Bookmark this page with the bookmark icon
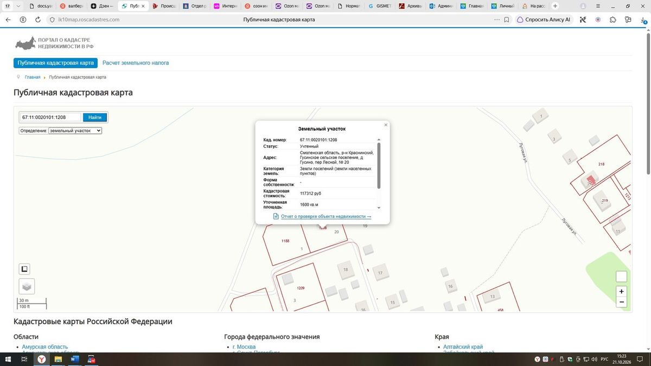The width and height of the screenshot is (651, 366). (506, 20)
